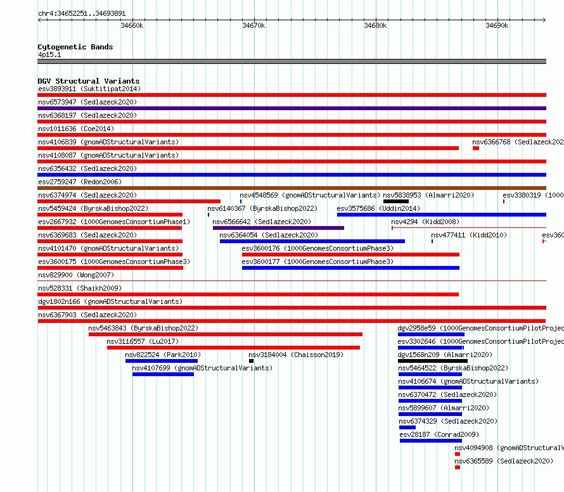The width and height of the screenshot is (564, 492).
Task: Select the black dgv1568n209 (Almarri2020) bar
Action: (x=433, y=361)
